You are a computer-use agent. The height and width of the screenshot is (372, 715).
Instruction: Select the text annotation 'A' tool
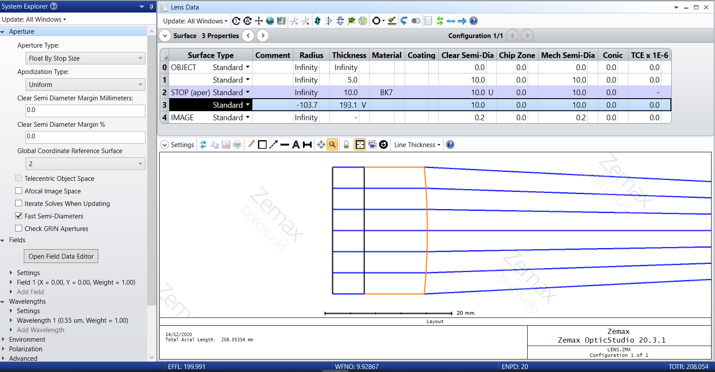tap(296, 145)
